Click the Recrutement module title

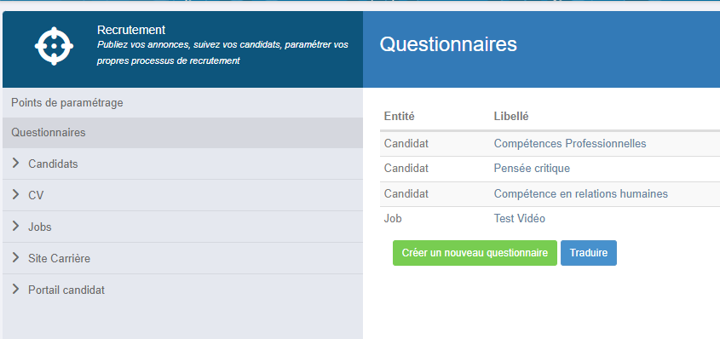coord(131,31)
